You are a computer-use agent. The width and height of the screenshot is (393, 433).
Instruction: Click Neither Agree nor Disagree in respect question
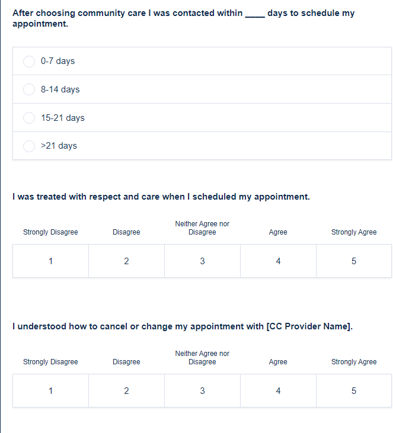coord(202,228)
